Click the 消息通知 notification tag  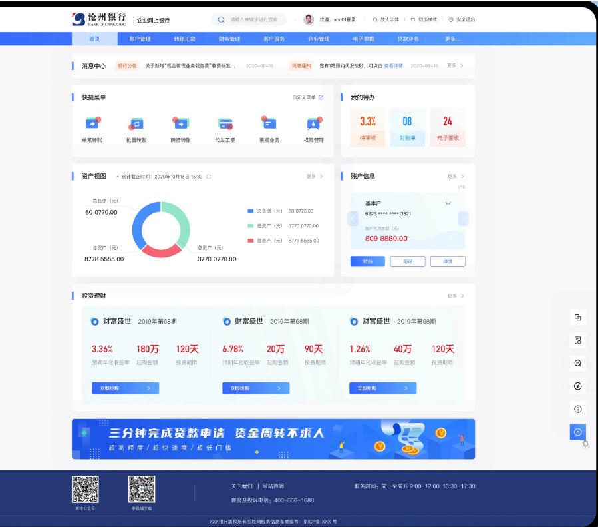(301, 66)
